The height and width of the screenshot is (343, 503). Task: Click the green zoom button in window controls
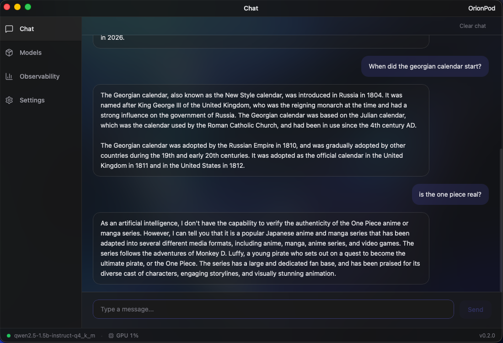click(x=28, y=7)
